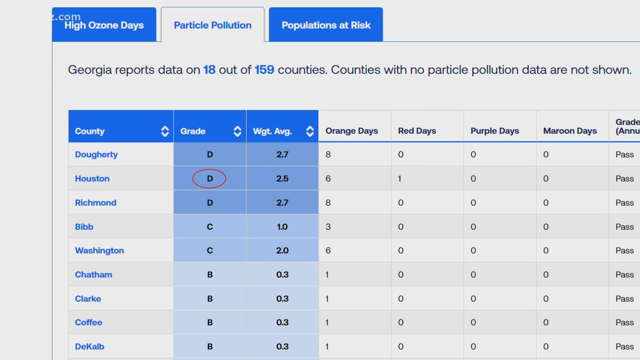This screenshot has height=360, width=640.
Task: Click Bibb's grade C cell
Action: (210, 227)
